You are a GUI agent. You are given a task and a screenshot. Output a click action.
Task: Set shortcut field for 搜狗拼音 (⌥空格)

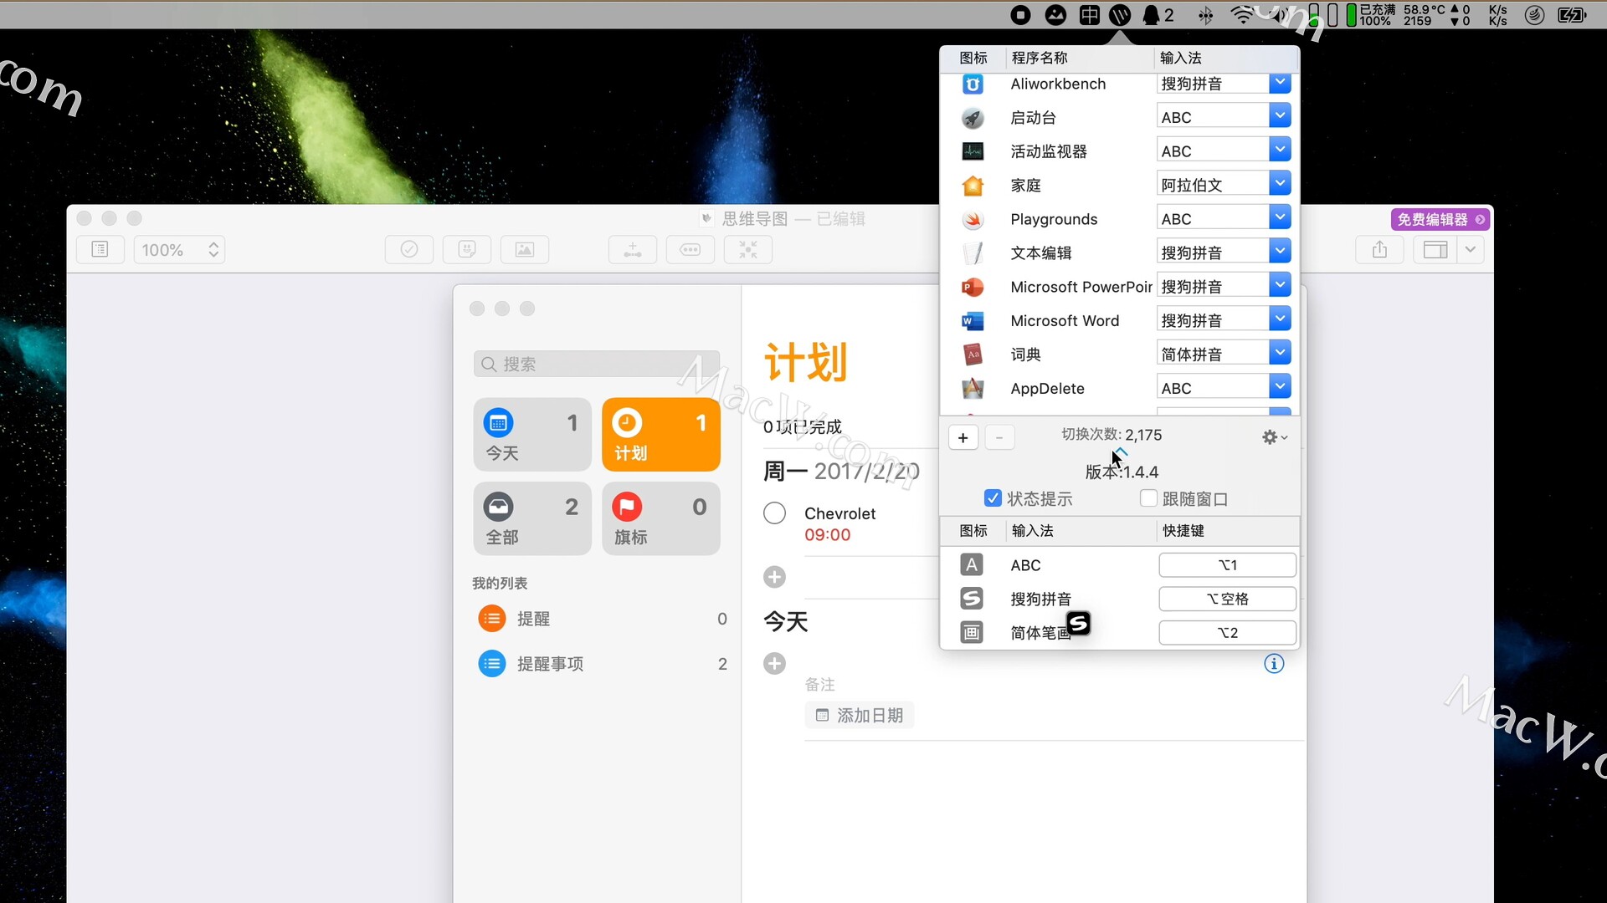point(1228,599)
